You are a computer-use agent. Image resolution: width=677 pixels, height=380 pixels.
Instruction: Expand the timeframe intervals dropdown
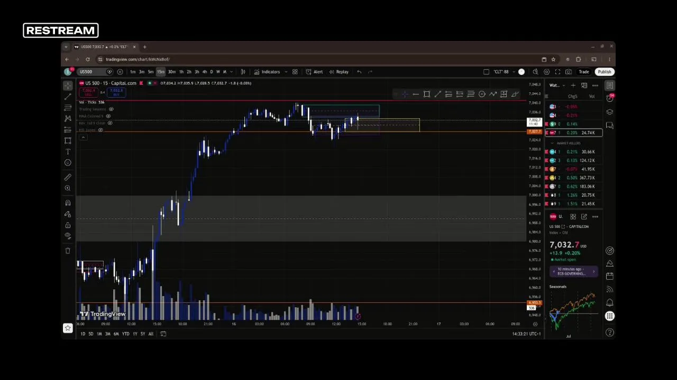coord(231,72)
